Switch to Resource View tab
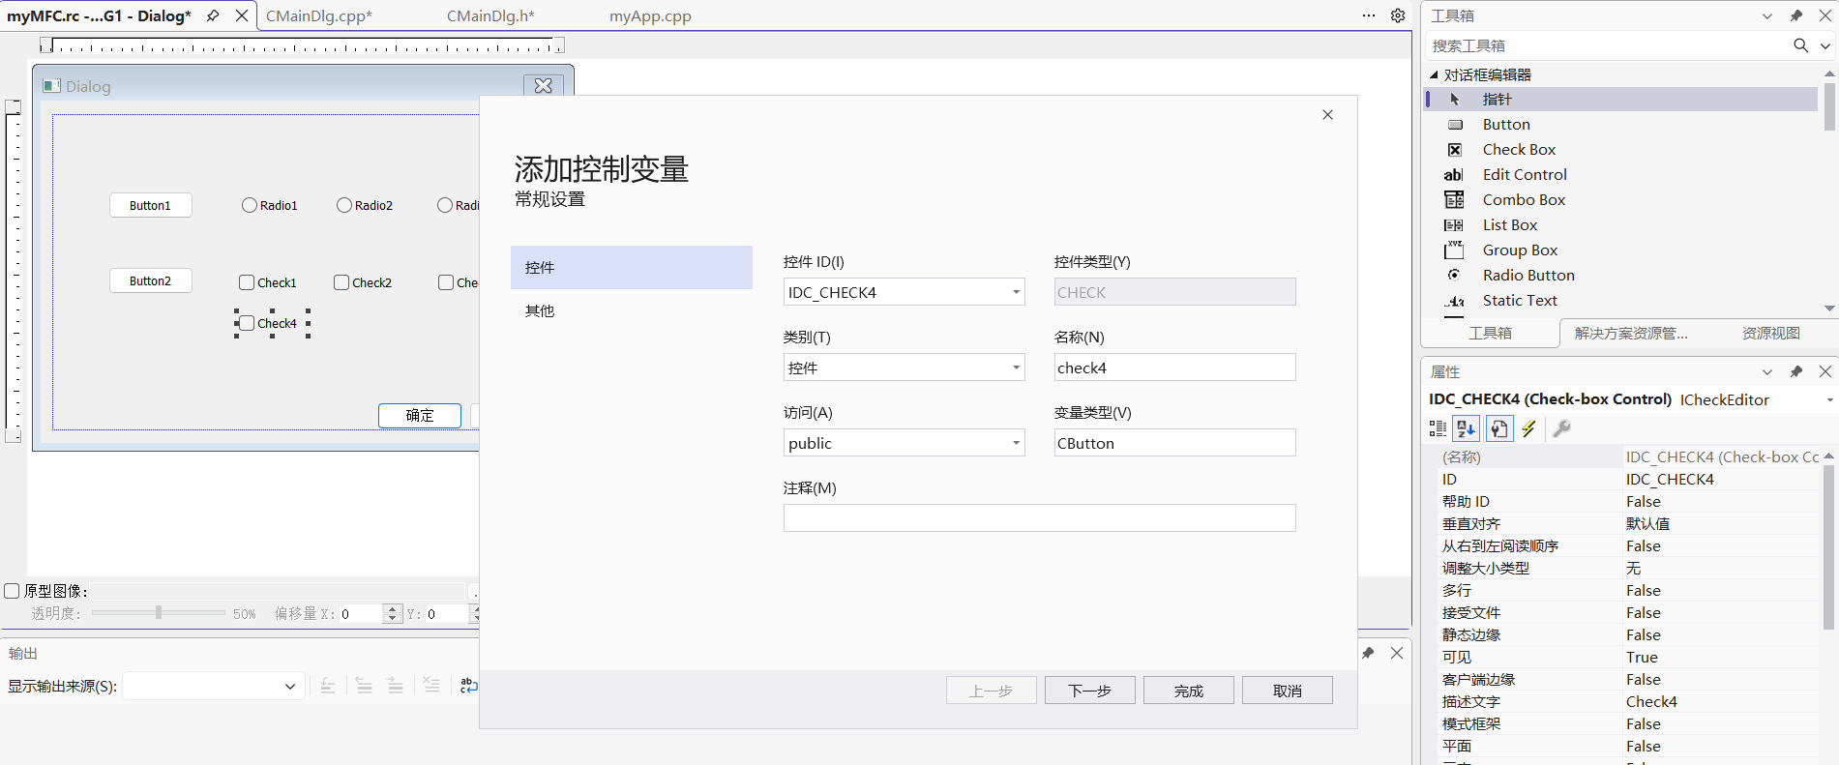This screenshot has height=765, width=1839. point(1771,333)
